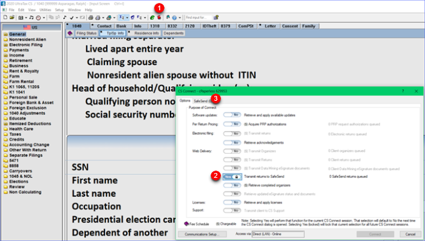Click the red clock toolbar icon

(x=38, y=18)
